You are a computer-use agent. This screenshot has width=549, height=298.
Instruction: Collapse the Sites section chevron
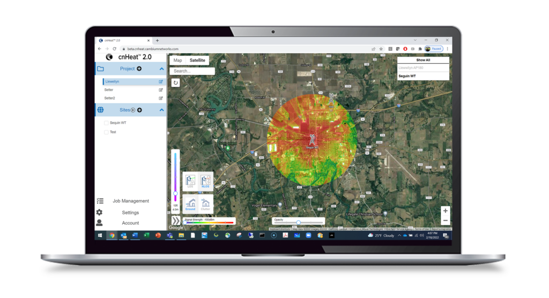[161, 110]
